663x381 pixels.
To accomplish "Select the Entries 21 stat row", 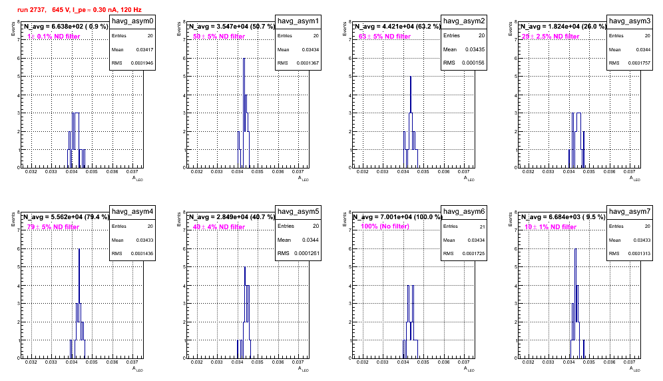I will [464, 226].
